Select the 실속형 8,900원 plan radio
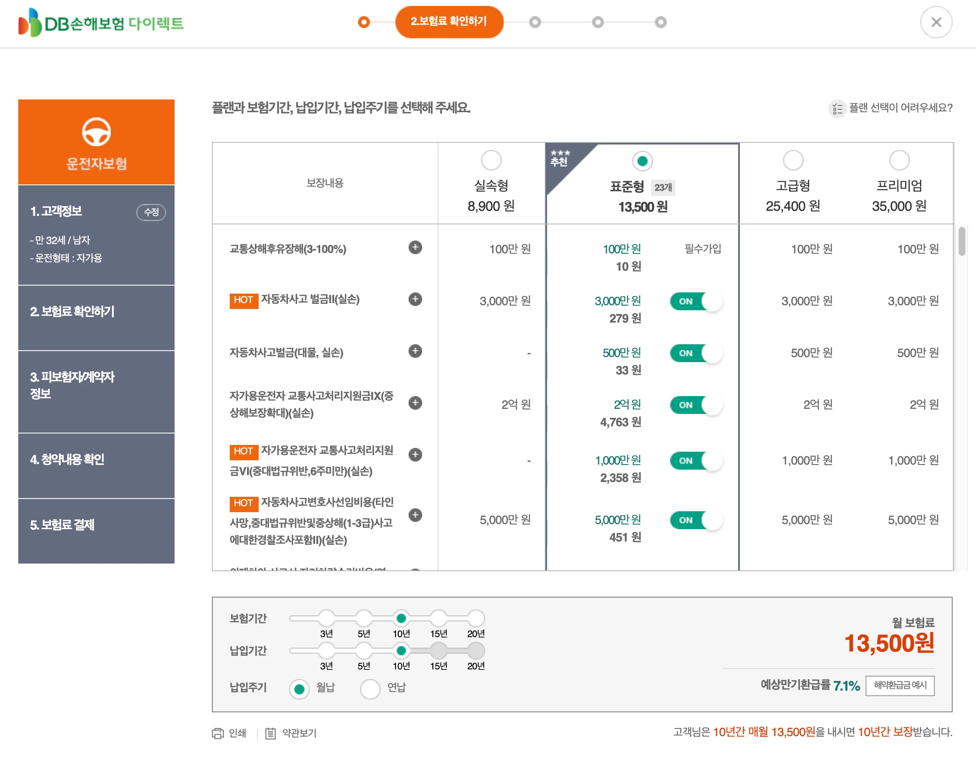 tap(491, 160)
